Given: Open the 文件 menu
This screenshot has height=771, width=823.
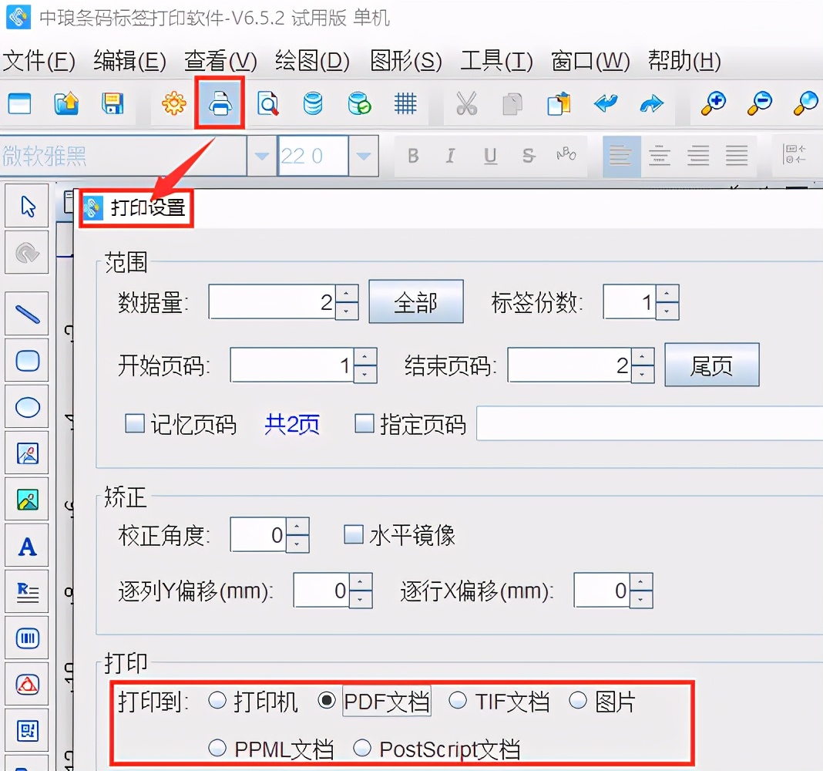Looking at the screenshot, I should [39, 62].
